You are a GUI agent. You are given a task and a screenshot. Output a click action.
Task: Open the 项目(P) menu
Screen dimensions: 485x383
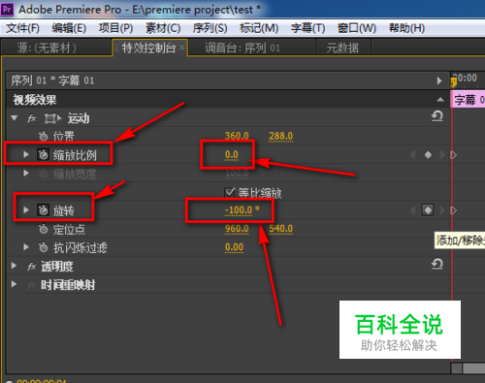coord(115,28)
